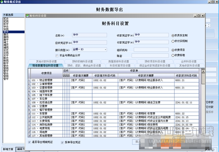Click code 2241.01.13 in 水费常规 row

(182, 121)
